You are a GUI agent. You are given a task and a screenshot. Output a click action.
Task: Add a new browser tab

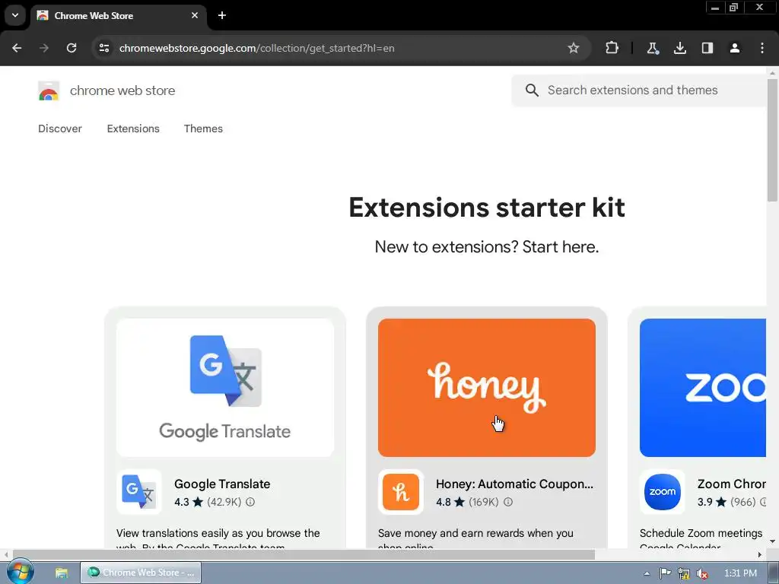click(x=222, y=15)
